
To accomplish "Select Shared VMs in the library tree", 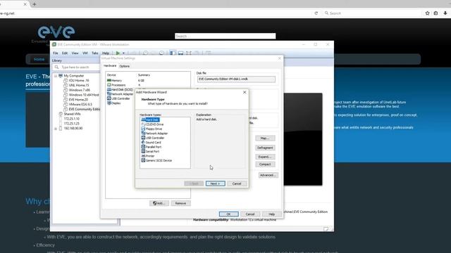I will click(70, 114).
